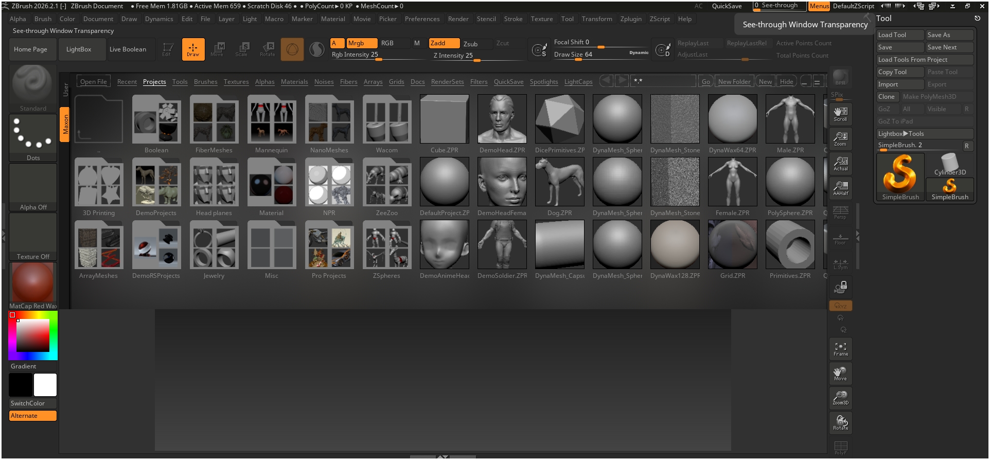Select the large SimpleBrush tool icon
The width and height of the screenshot is (990, 460).
coord(900,177)
